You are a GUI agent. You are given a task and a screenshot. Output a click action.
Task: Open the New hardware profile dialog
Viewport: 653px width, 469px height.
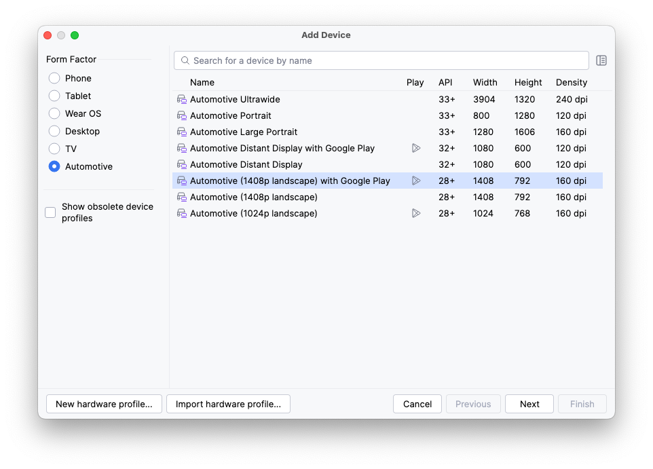[103, 404]
